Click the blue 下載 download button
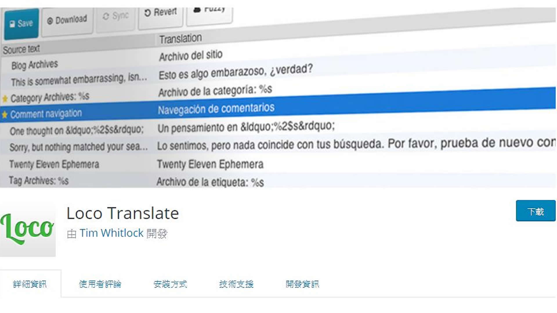The height and width of the screenshot is (313, 557). 536,211
